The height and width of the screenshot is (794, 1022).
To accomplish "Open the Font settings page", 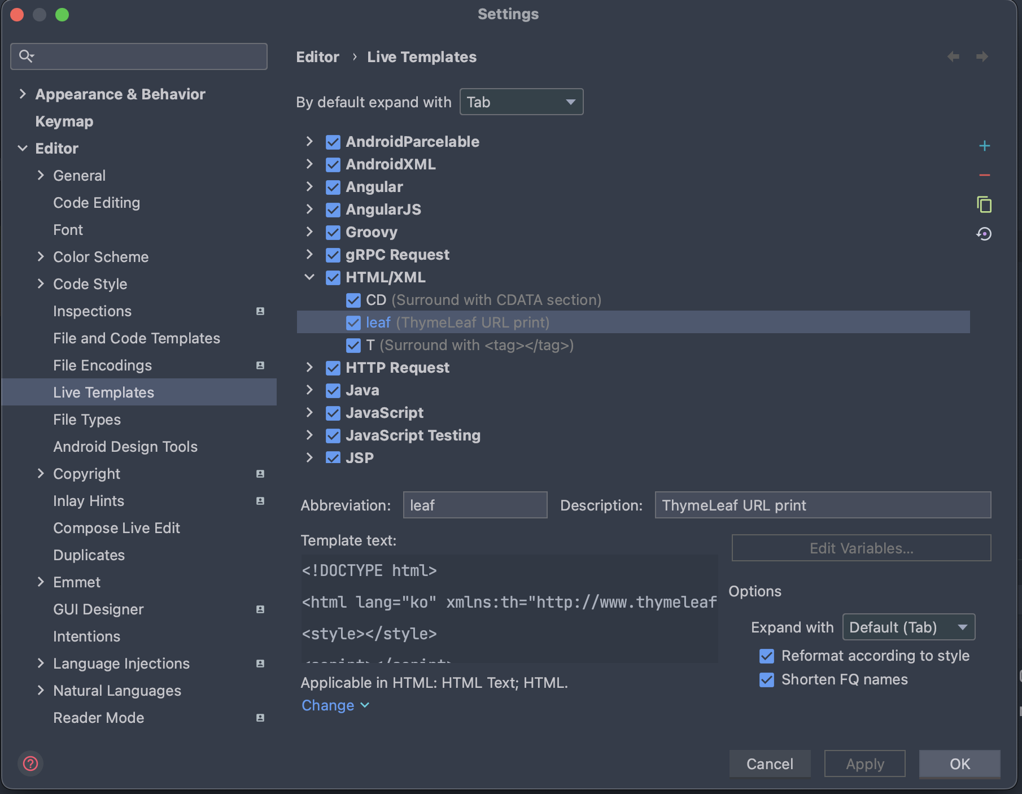I will tap(68, 230).
